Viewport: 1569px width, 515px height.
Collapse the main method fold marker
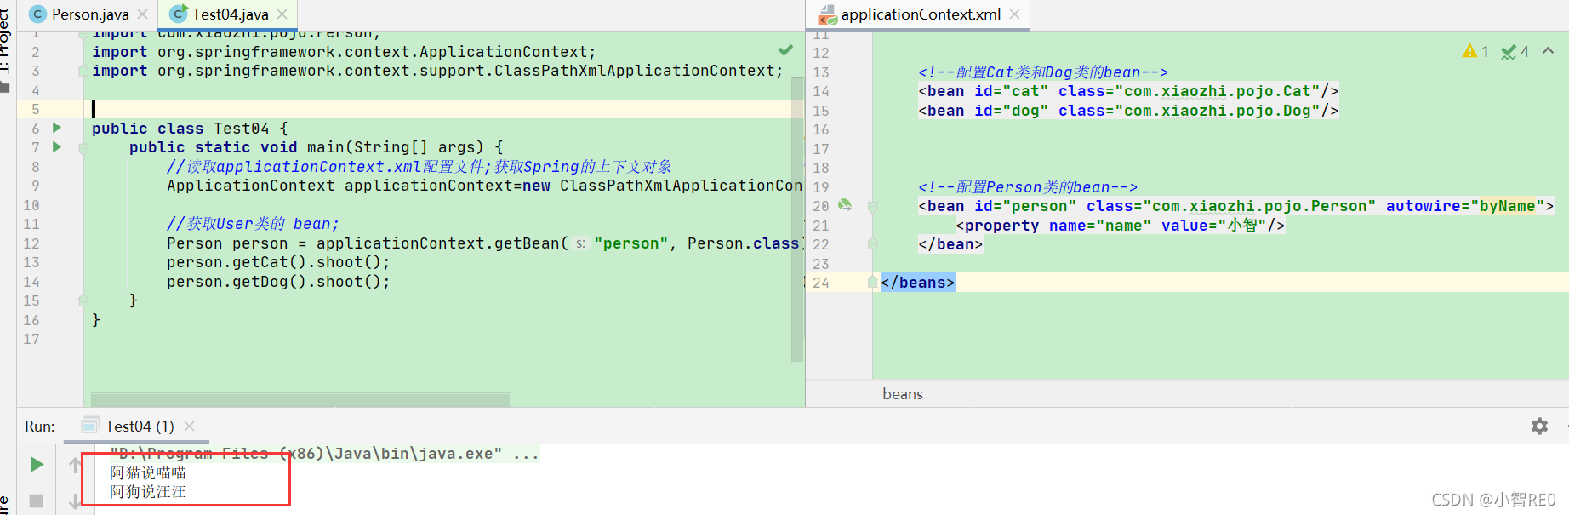tap(83, 148)
